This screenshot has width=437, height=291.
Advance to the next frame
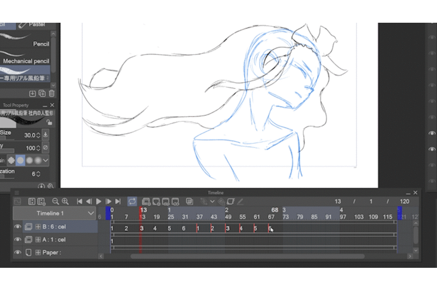(108, 201)
